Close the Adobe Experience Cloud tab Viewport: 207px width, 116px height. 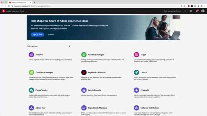(x=30, y=2)
